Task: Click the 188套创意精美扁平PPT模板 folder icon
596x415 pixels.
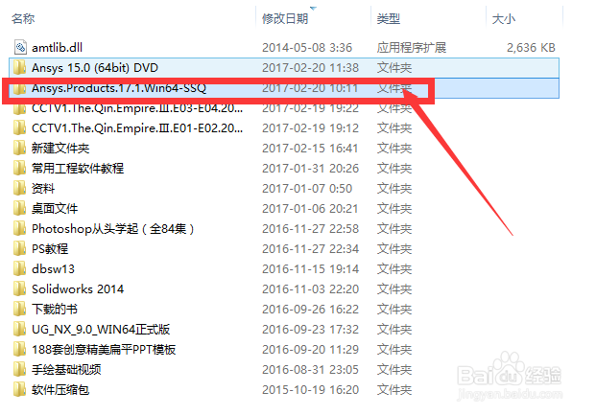Action: click(19, 349)
